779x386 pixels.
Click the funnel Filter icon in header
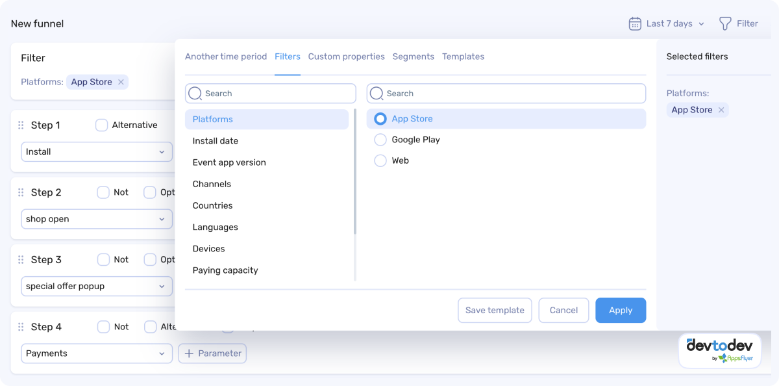725,24
